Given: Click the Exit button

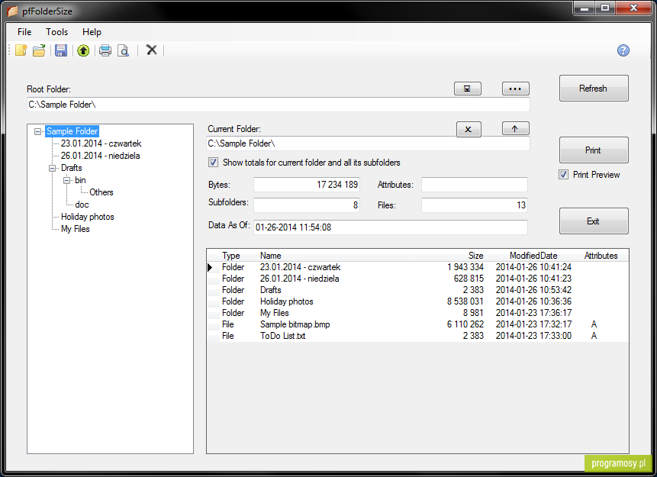Looking at the screenshot, I should point(594,221).
